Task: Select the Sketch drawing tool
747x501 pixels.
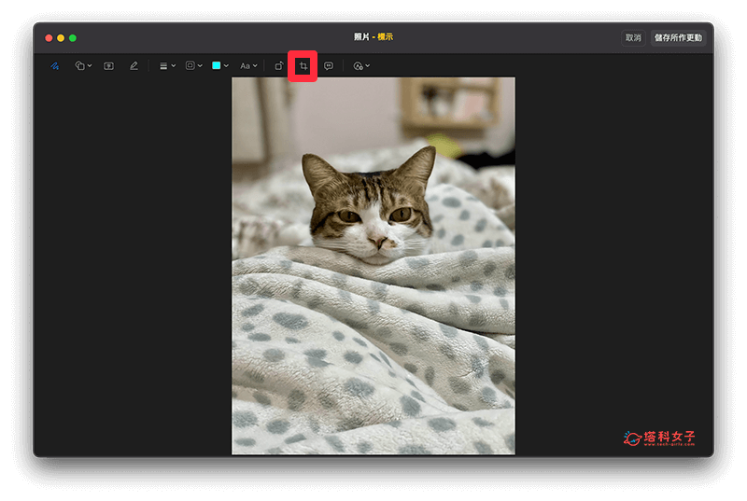Action: click(x=55, y=66)
